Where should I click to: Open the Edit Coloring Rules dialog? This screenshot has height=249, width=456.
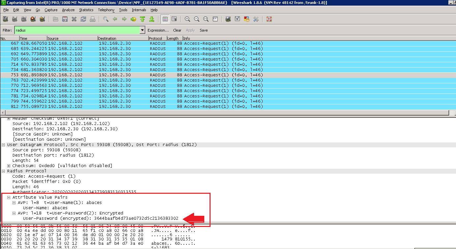(246, 19)
